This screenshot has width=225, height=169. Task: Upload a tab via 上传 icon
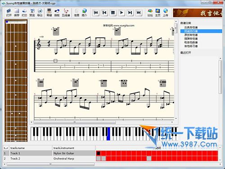point(166,13)
